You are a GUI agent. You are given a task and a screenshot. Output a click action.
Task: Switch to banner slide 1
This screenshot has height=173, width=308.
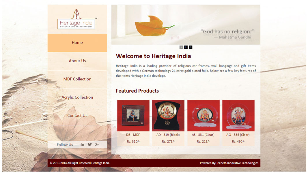181,47
